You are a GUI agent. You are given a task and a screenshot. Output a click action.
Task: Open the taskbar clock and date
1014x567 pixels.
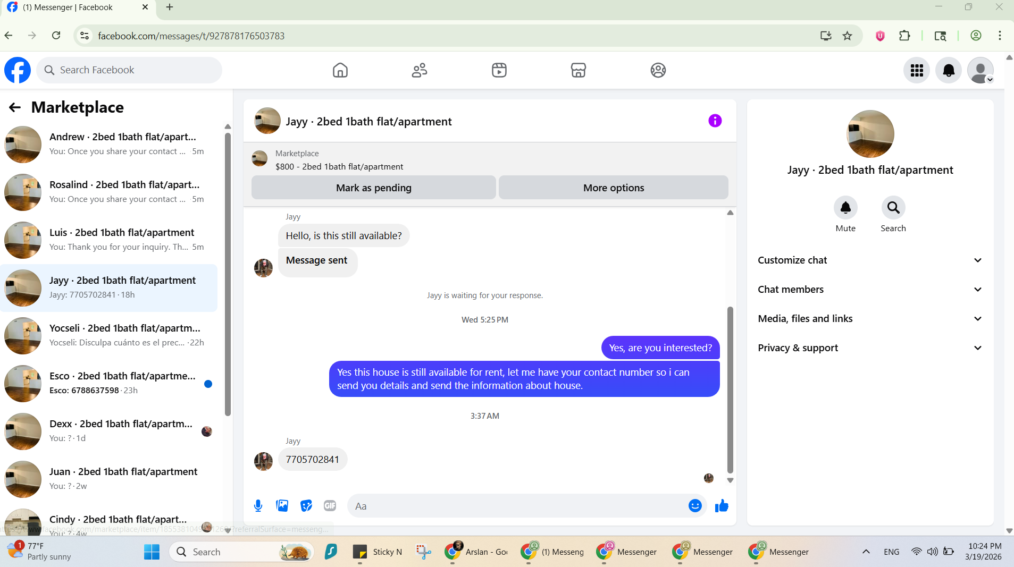[984, 552]
